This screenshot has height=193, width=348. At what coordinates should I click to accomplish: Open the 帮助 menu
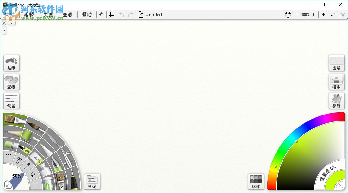pyautogui.click(x=87, y=15)
